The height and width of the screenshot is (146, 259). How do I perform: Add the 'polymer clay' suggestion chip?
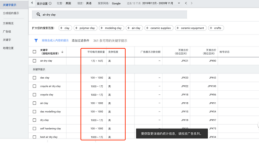coord(85,28)
